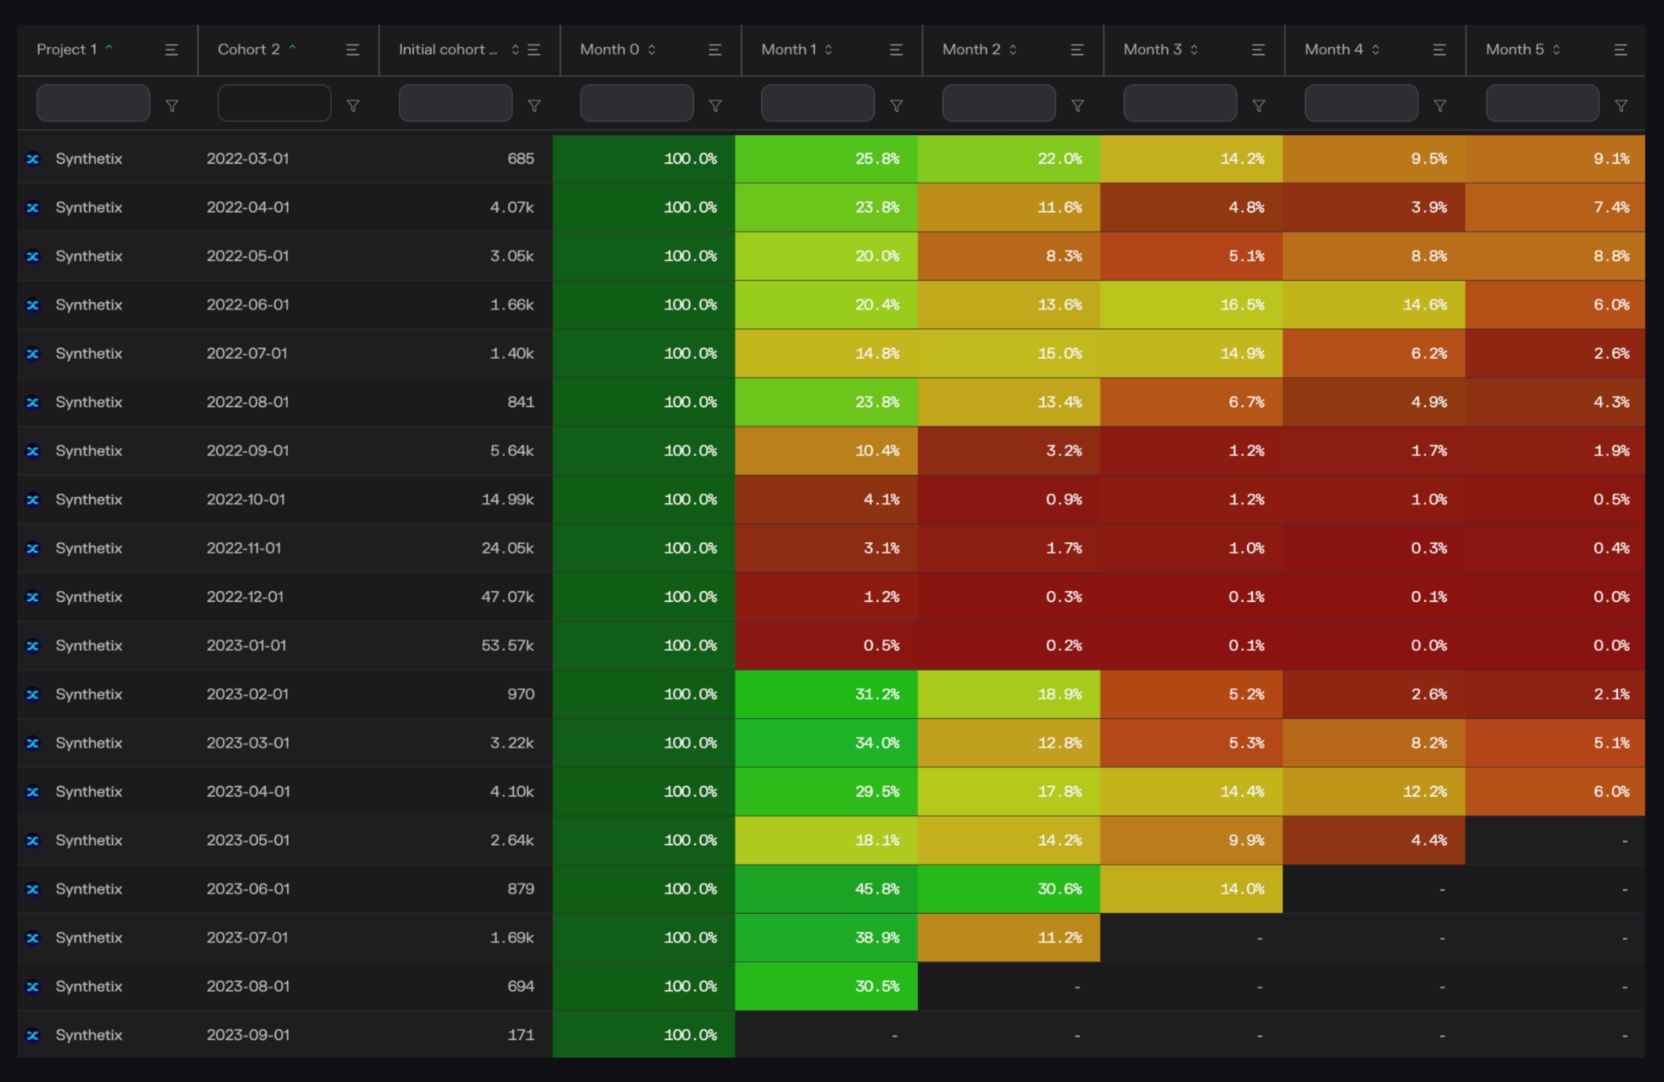Focus the Month 0 filter text box
Screen dimensions: 1664x1082
point(636,104)
